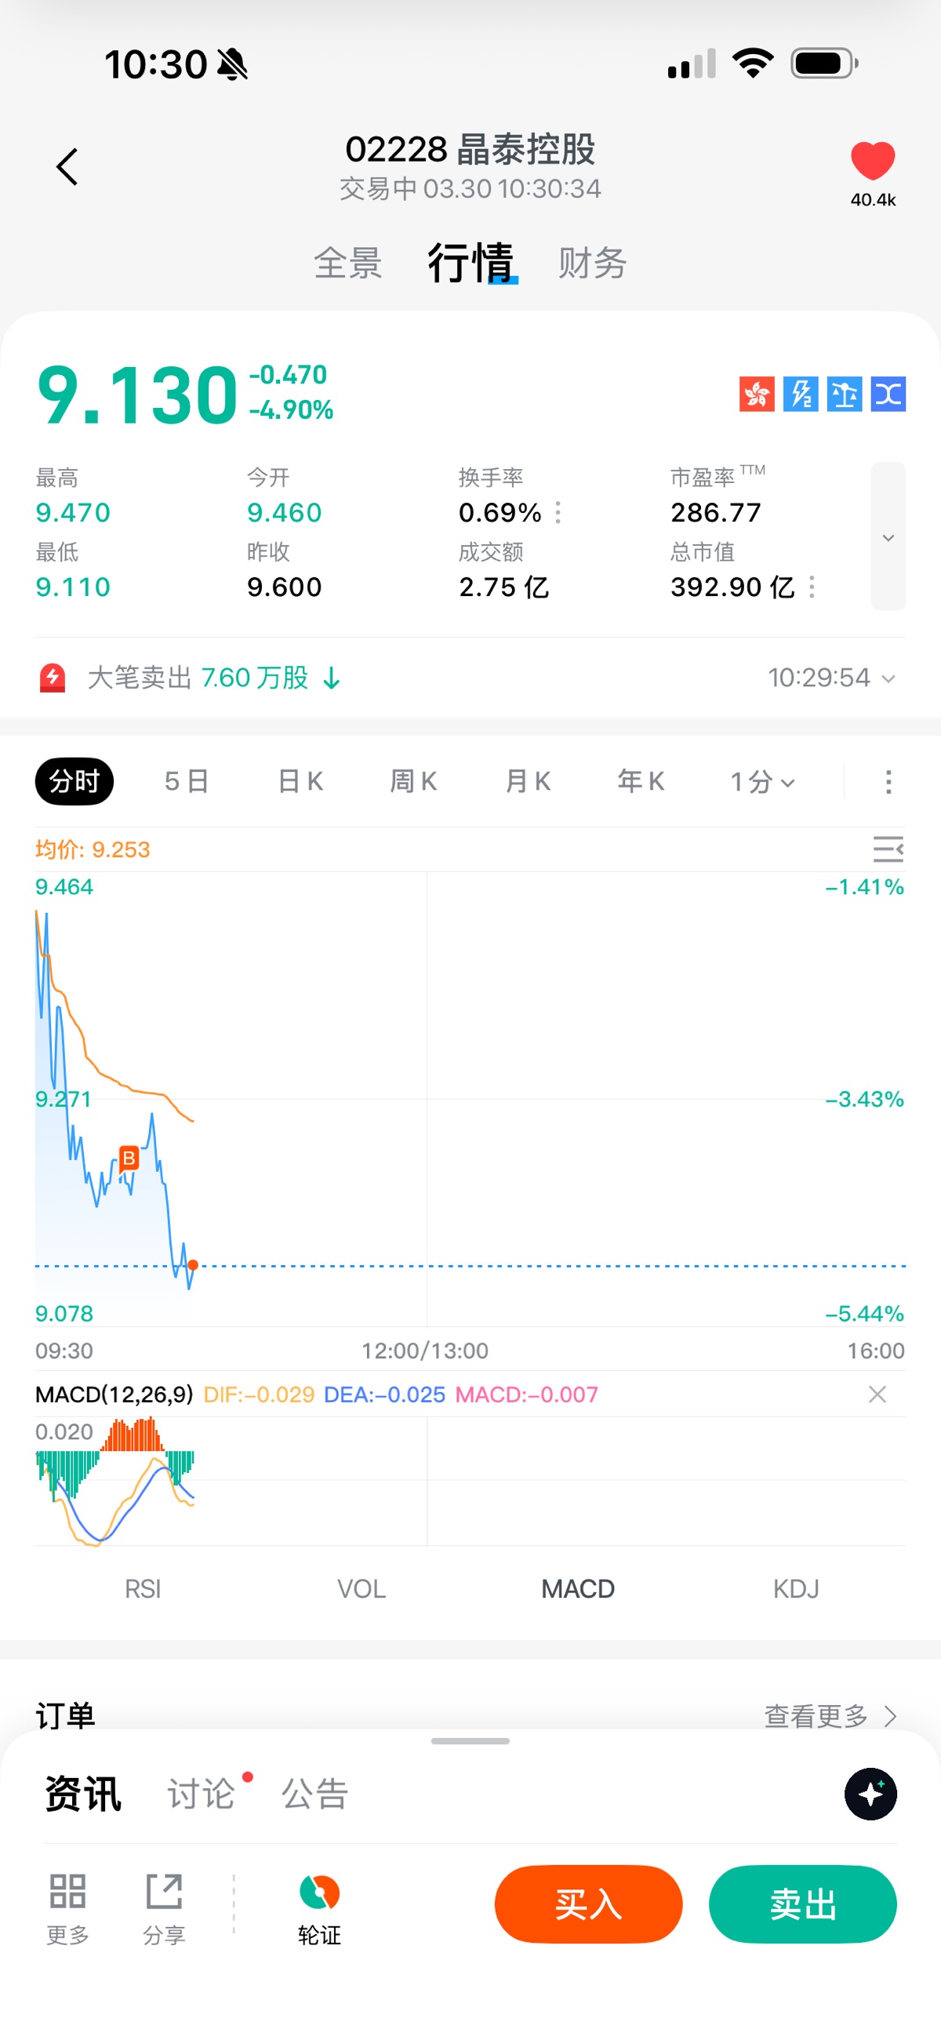
Task: Switch to the 财务 tab
Action: [592, 263]
